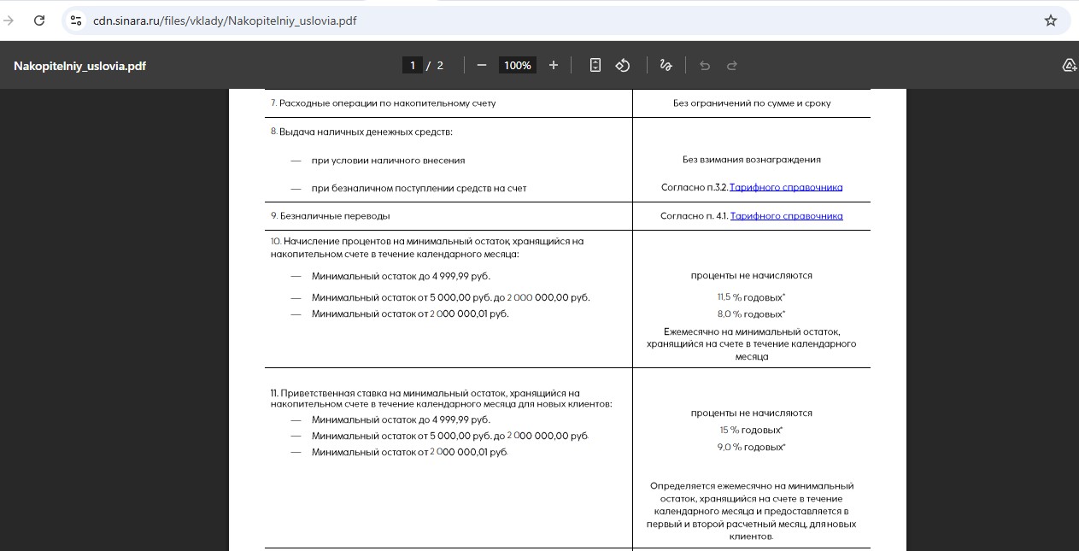Image resolution: width=1079 pixels, height=551 pixels.
Task: Click the browser forward arrow
Action: pos(9,21)
